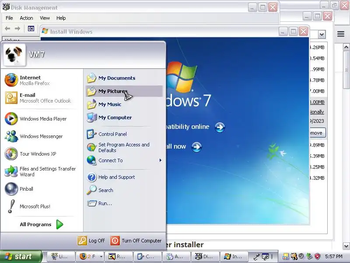Screen dimensions: 350x263
Task: Click the VM7 user account picture
Action: 14,55
